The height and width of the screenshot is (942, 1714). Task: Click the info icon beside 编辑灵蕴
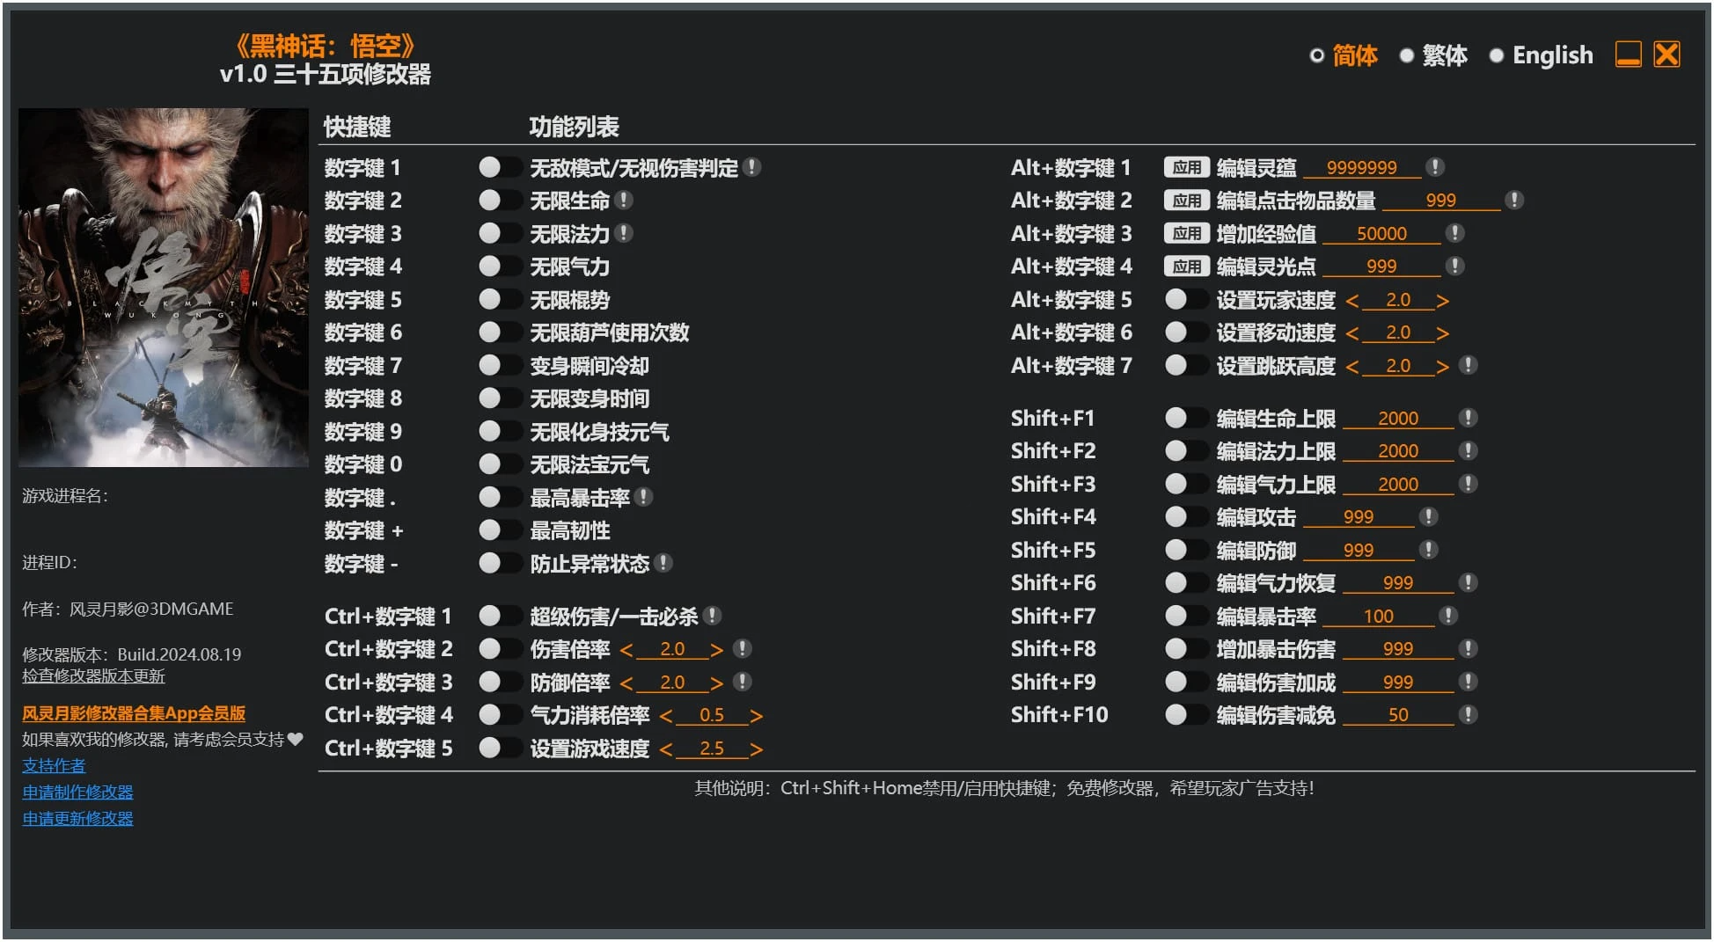pos(1434,166)
